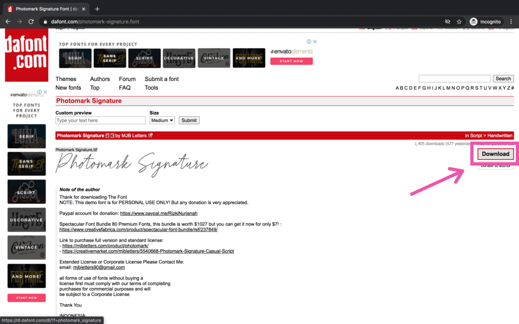Viewport: 519px width, 324px height.
Task: Reload the dafont page
Action: pos(31,21)
